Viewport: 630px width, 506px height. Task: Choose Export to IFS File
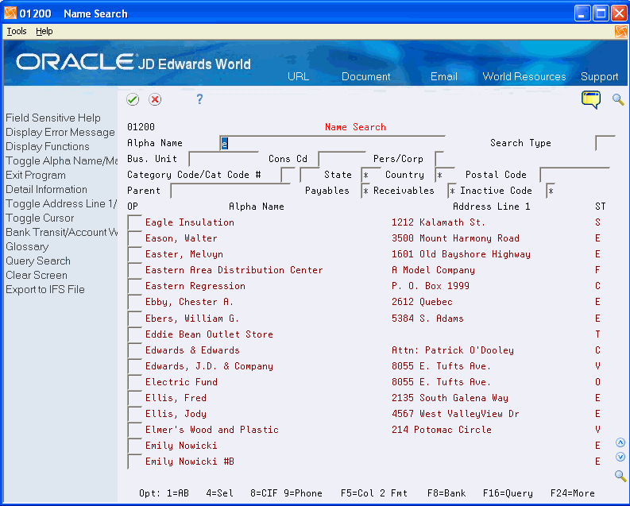[45, 290]
